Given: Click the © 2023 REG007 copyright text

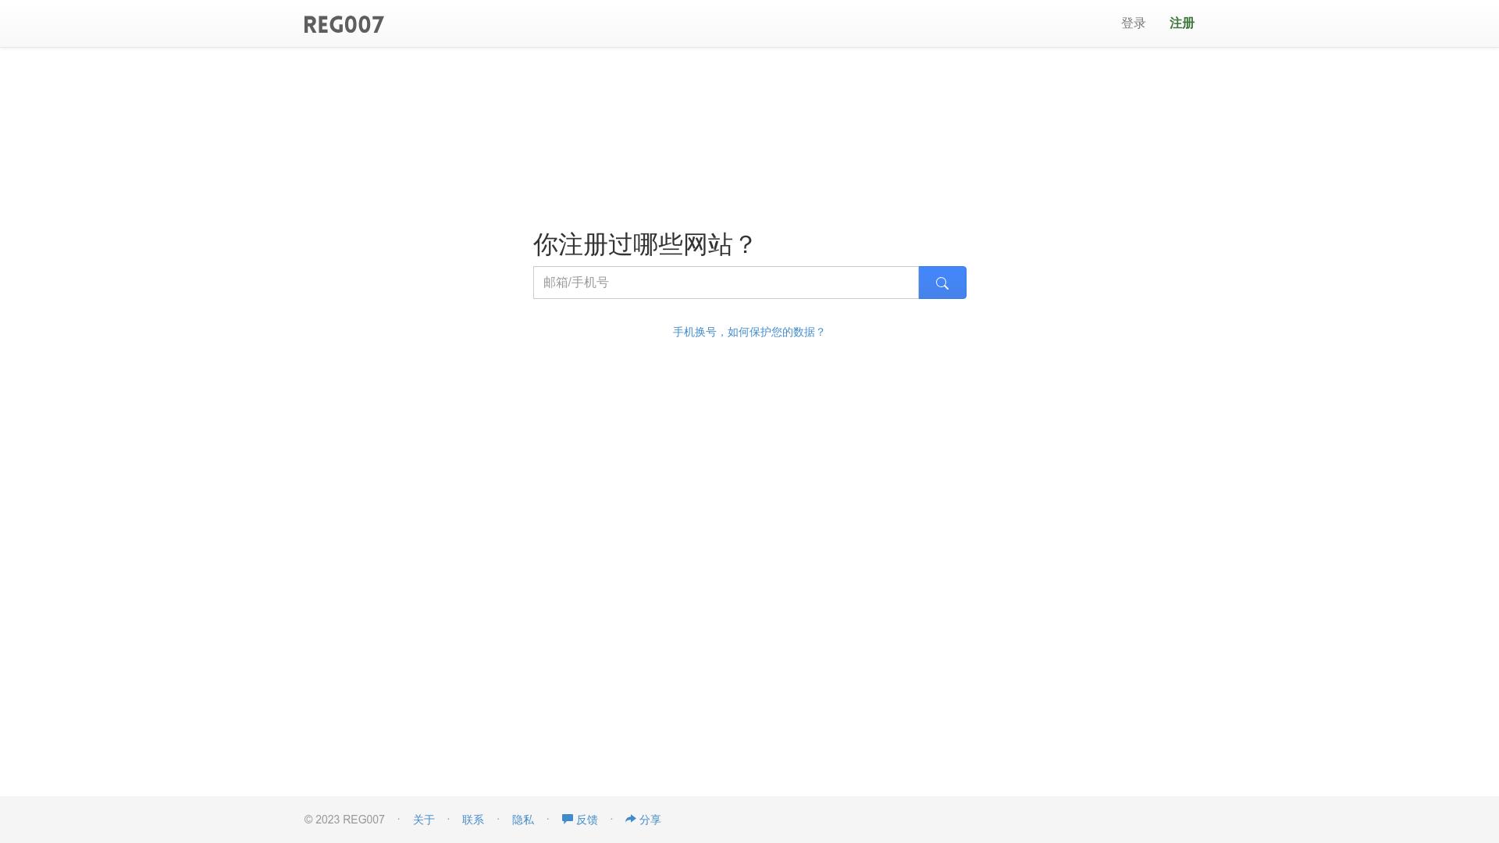Looking at the screenshot, I should pos(344,820).
